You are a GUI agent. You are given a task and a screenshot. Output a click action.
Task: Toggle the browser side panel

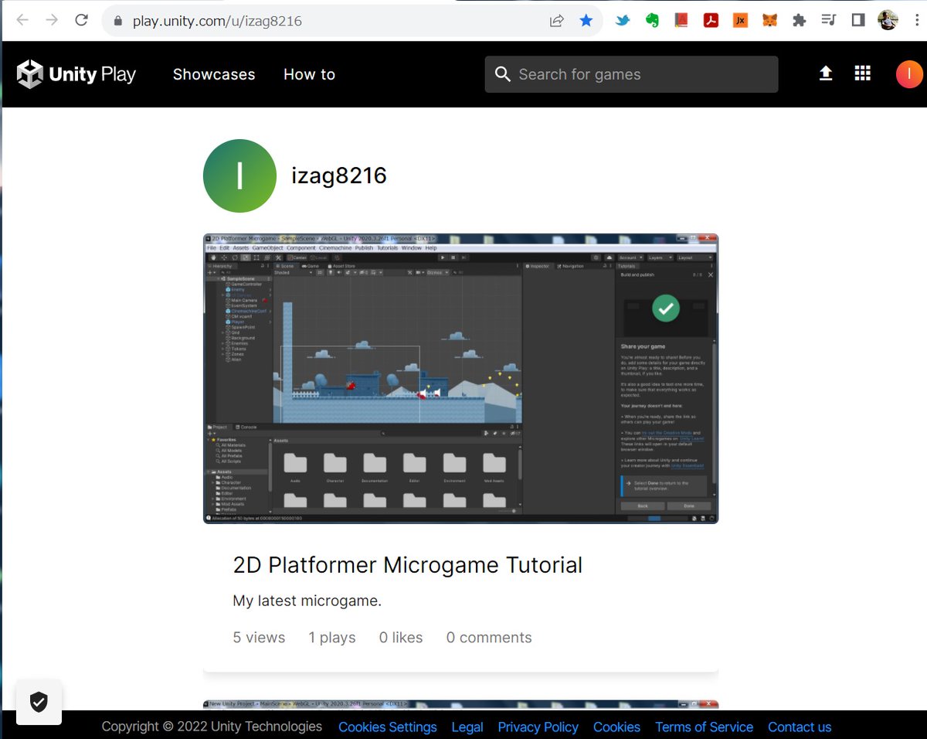click(857, 21)
